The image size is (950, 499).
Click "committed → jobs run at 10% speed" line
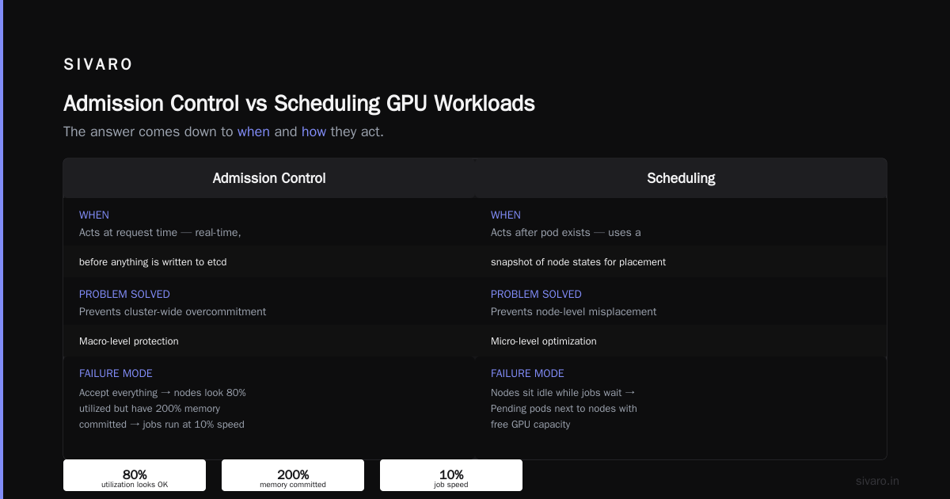(161, 425)
